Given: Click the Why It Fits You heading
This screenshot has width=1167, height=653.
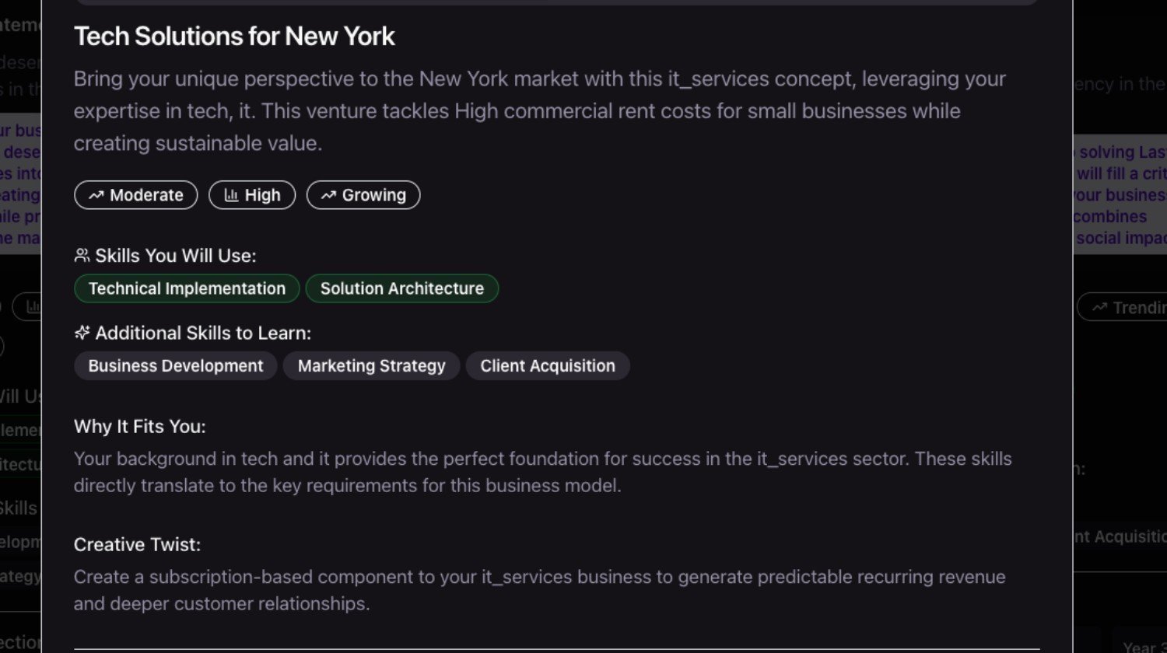Looking at the screenshot, I should 140,426.
